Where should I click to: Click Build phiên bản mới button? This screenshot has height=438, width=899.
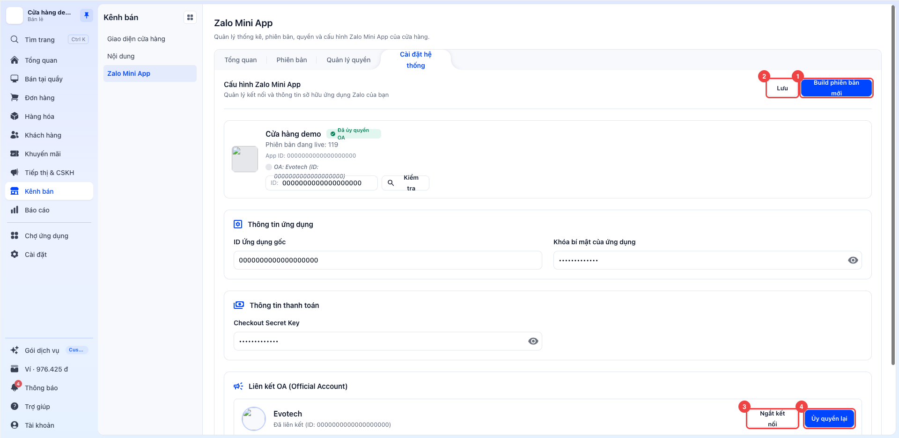tap(836, 88)
